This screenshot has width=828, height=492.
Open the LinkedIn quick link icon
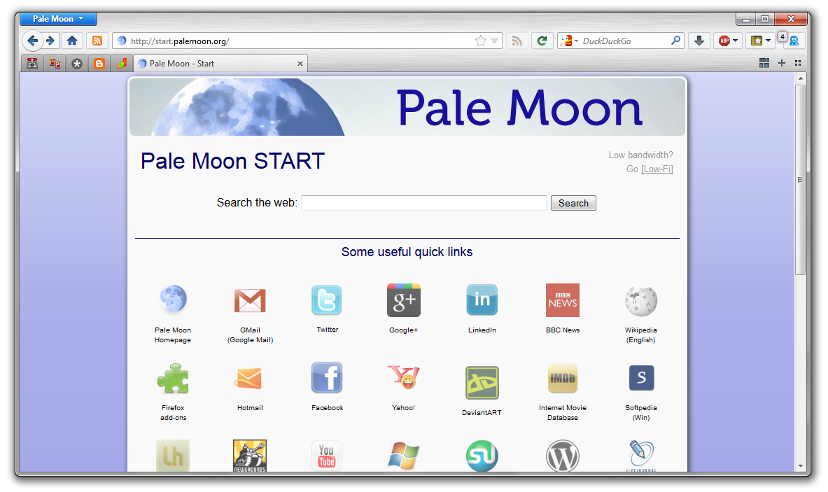[x=482, y=300]
